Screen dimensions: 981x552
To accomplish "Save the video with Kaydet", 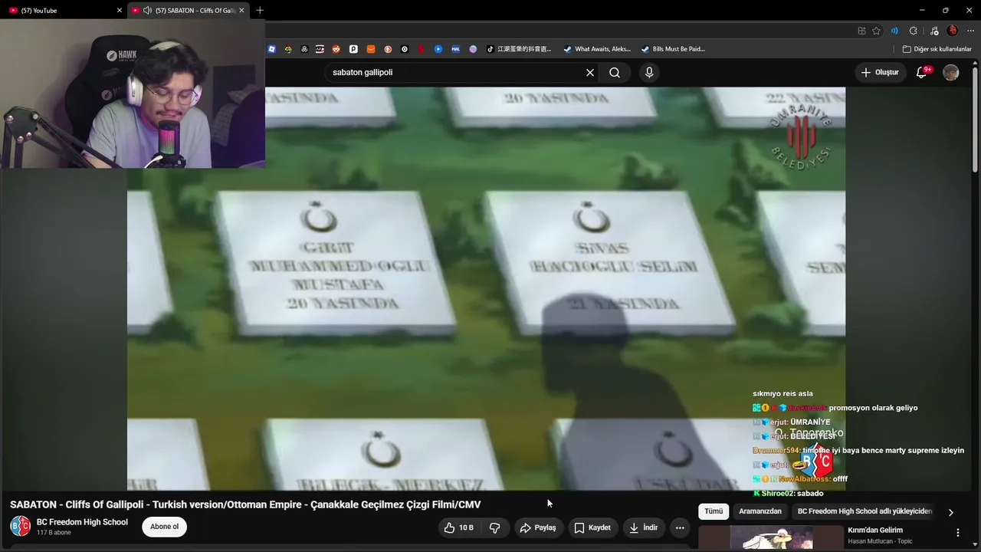I will (x=592, y=527).
